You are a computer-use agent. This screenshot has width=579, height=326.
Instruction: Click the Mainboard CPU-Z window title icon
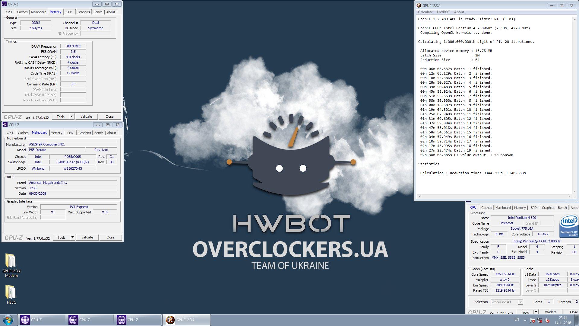[x=5, y=125]
